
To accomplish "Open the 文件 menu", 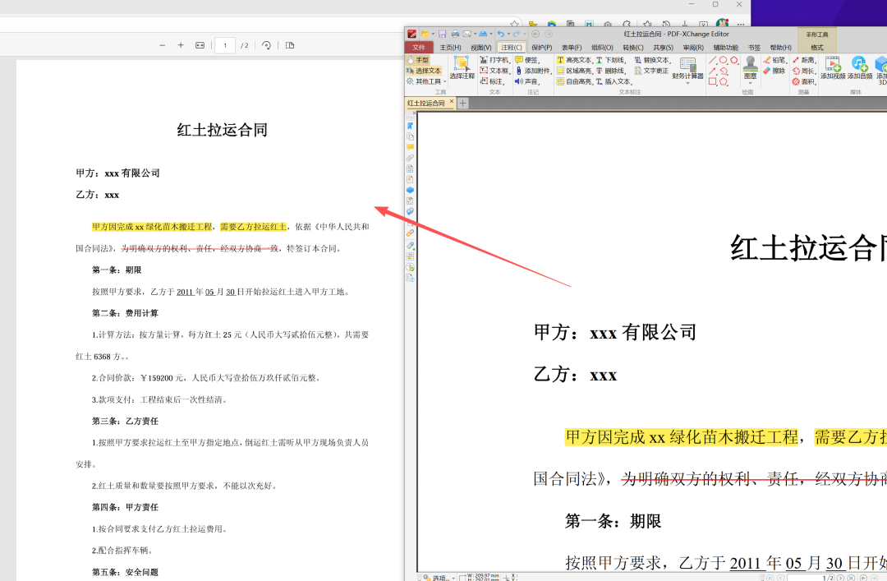I will pyautogui.click(x=419, y=47).
